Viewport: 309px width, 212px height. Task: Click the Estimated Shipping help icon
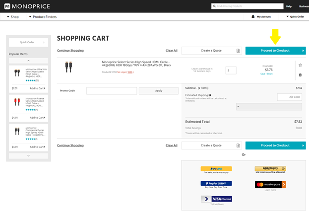pyautogui.click(x=210, y=95)
